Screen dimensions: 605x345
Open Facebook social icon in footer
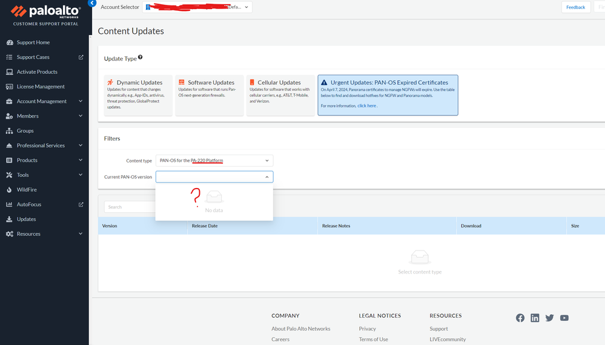click(x=520, y=318)
